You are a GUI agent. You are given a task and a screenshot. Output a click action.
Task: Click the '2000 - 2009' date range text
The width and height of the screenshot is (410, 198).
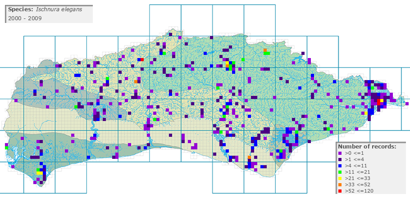point(25,18)
